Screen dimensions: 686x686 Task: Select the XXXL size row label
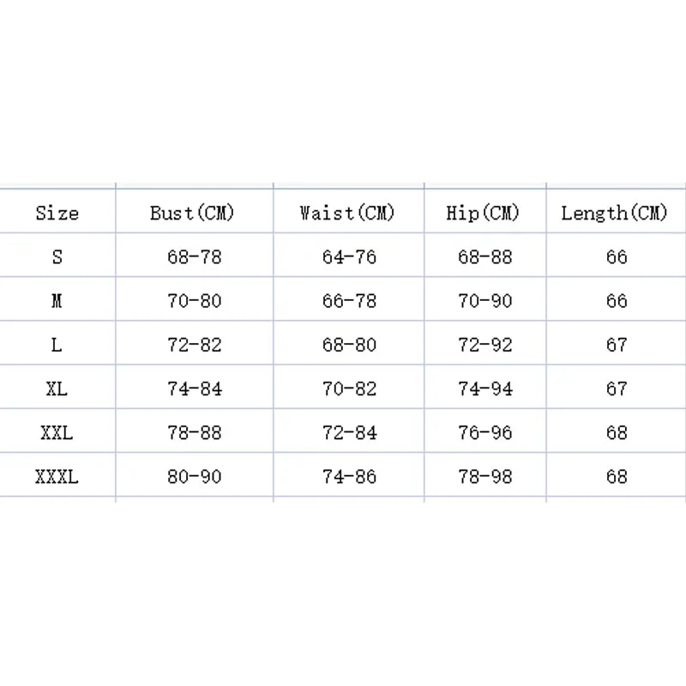click(57, 477)
